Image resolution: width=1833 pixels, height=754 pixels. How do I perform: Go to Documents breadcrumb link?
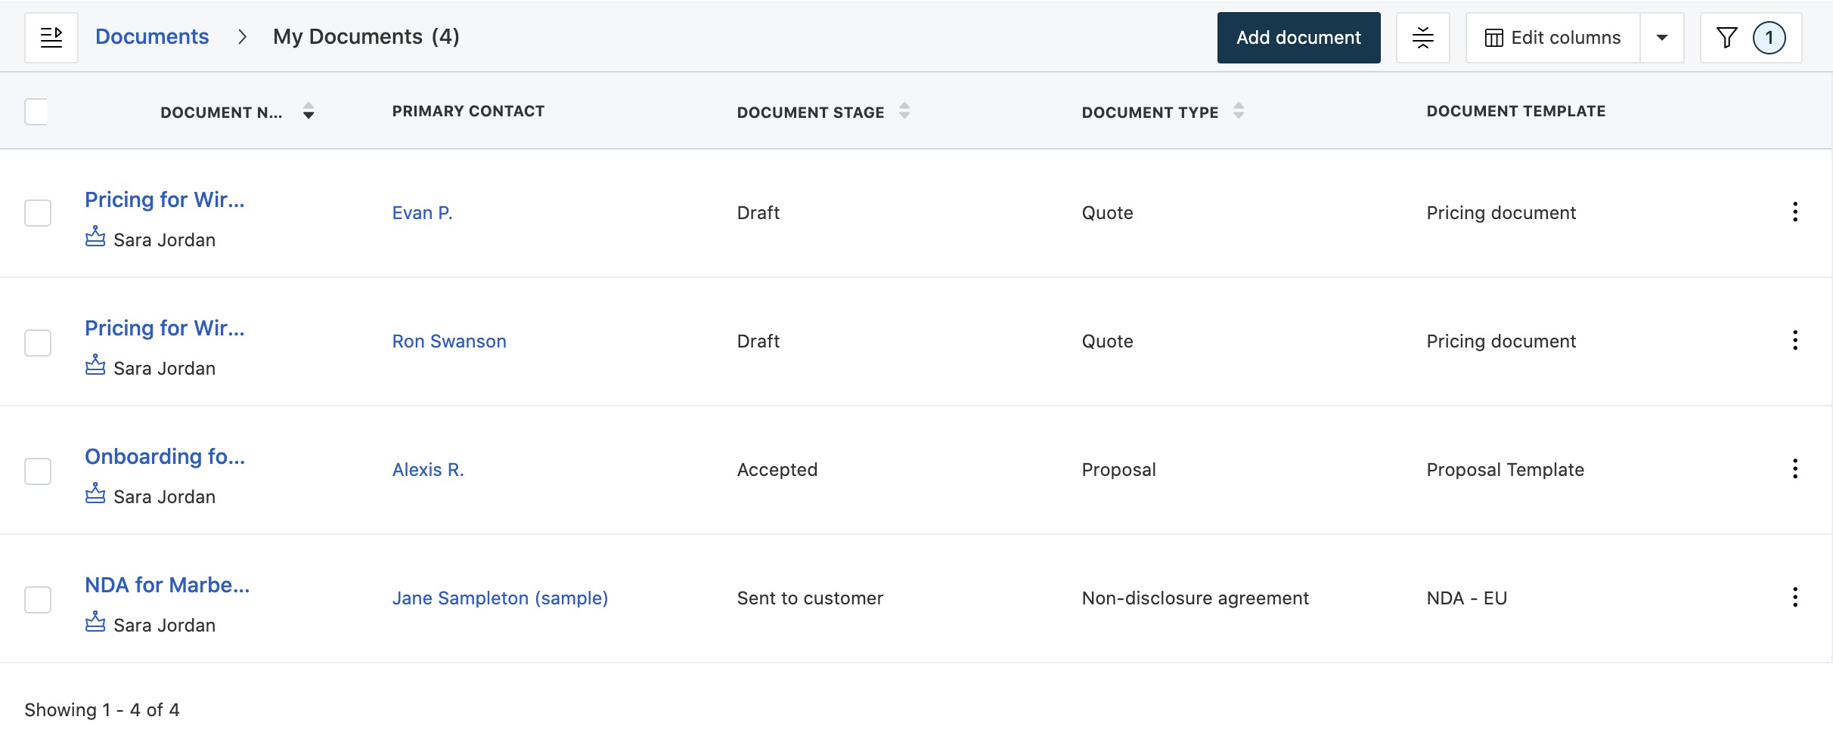coord(152,37)
